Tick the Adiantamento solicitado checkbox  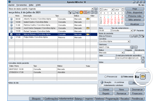pos(102,85)
